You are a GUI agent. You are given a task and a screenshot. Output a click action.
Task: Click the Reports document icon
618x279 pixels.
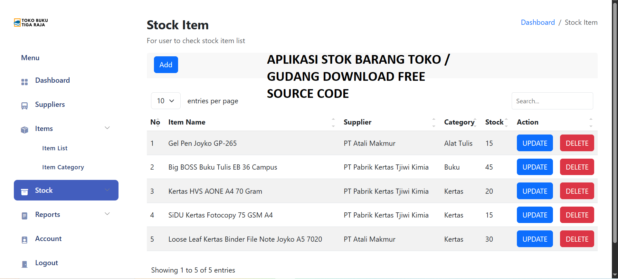pos(24,216)
